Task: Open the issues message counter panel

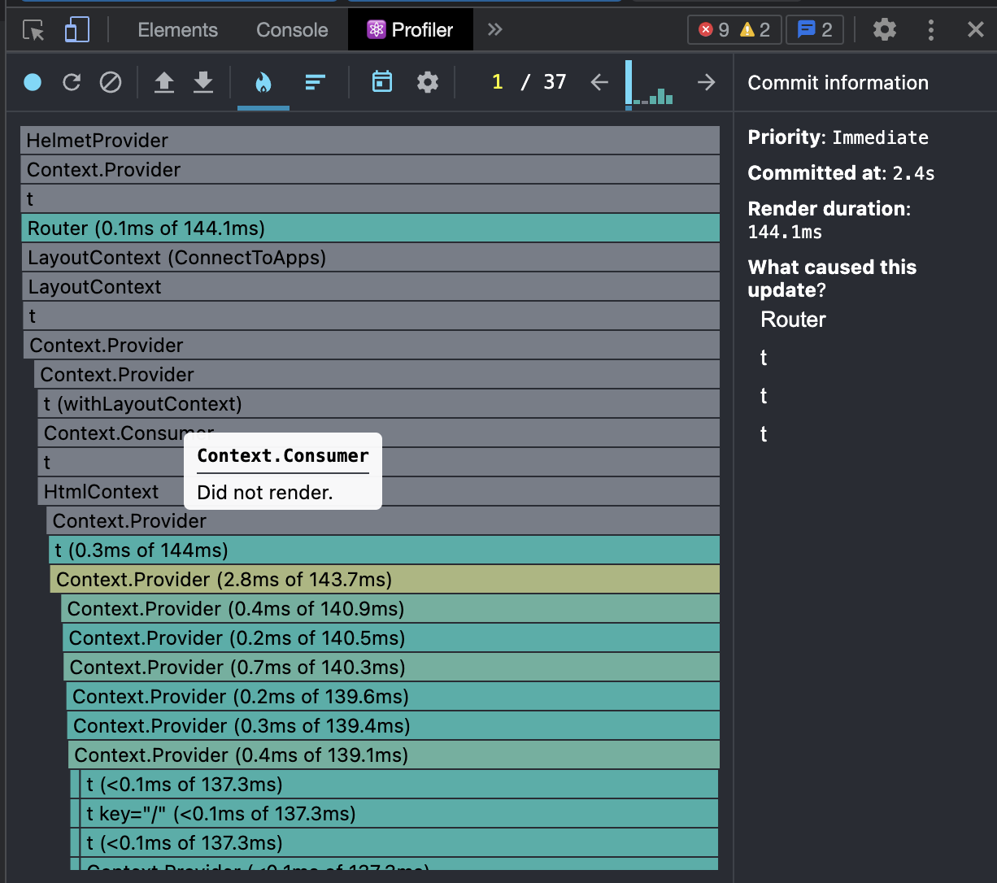Action: [x=814, y=28]
